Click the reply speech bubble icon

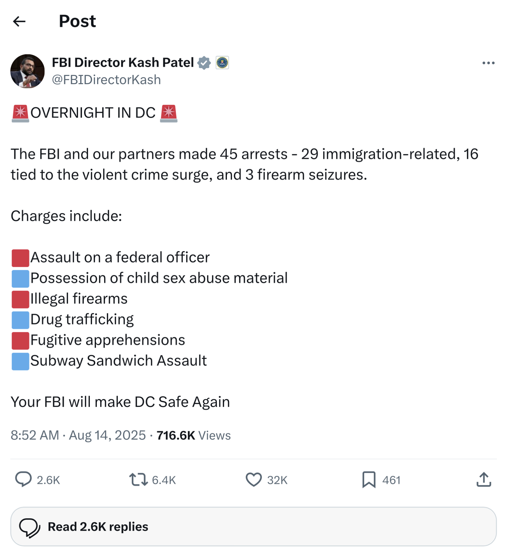[x=23, y=480]
